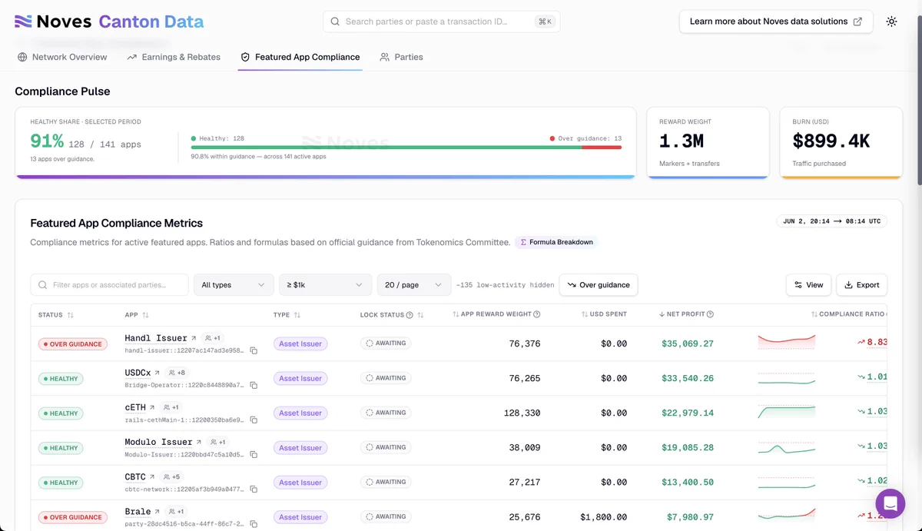Copy the rails-cethMain-1 party ID
Viewport: 922px width, 531px height.
(254, 420)
